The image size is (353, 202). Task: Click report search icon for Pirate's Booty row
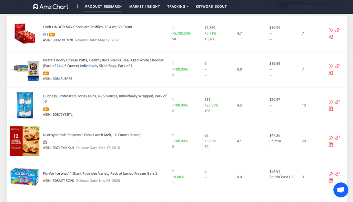331,73
